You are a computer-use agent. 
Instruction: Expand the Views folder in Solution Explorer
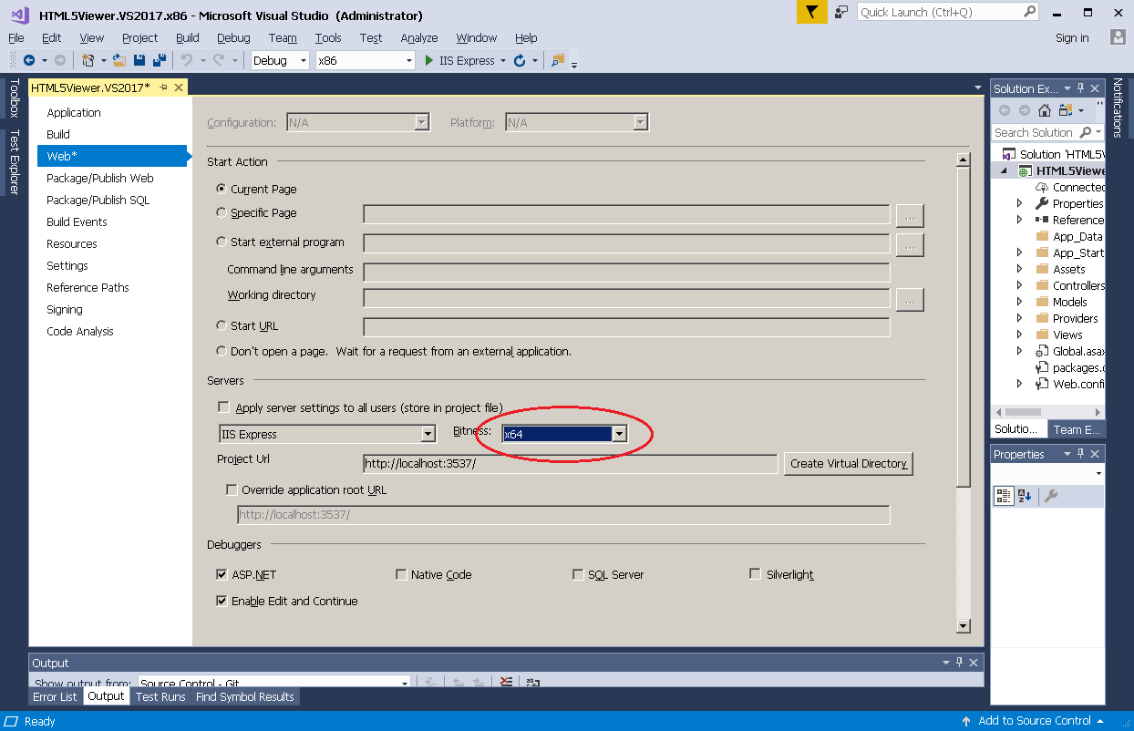[x=1020, y=335]
